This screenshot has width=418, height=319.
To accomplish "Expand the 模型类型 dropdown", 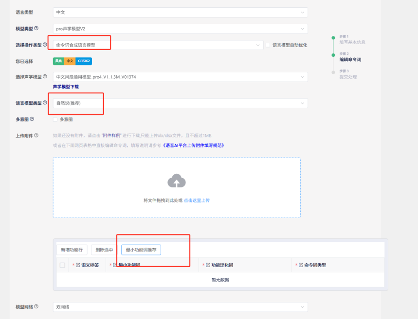I will pyautogui.click(x=180, y=29).
